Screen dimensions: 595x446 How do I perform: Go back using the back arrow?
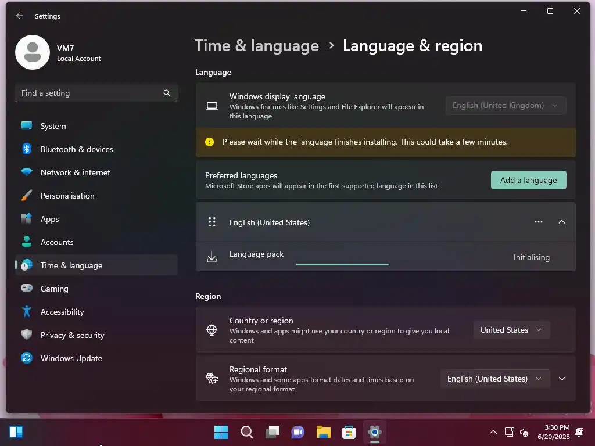19,16
